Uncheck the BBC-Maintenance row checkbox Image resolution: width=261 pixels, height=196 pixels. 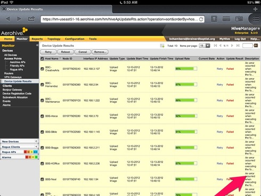42,100
